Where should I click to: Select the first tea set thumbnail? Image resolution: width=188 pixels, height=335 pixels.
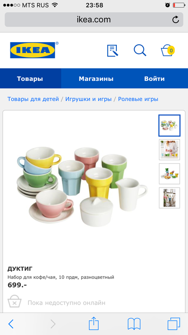coord(169,126)
